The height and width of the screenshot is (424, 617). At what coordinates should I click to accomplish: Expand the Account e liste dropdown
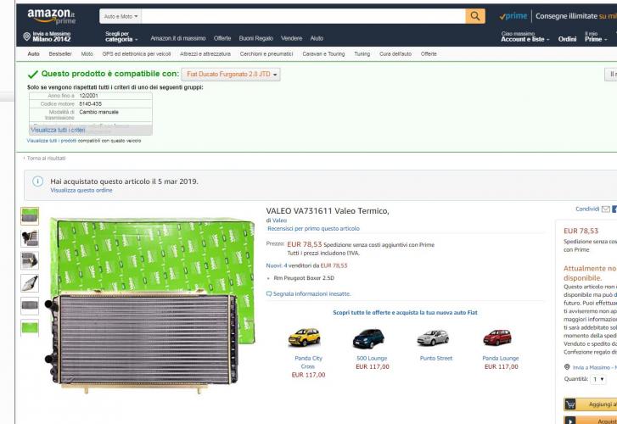point(525,36)
